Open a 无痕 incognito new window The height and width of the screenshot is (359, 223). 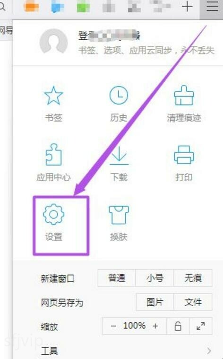pos(193,278)
